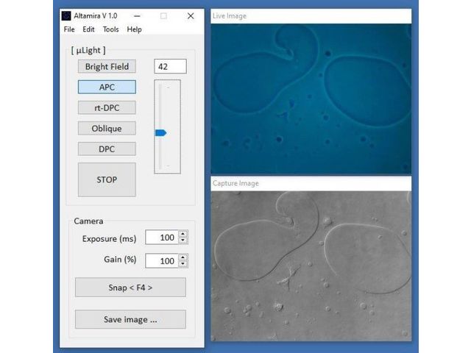
Task: Enable rt-DPC illumination mode
Action: point(107,107)
